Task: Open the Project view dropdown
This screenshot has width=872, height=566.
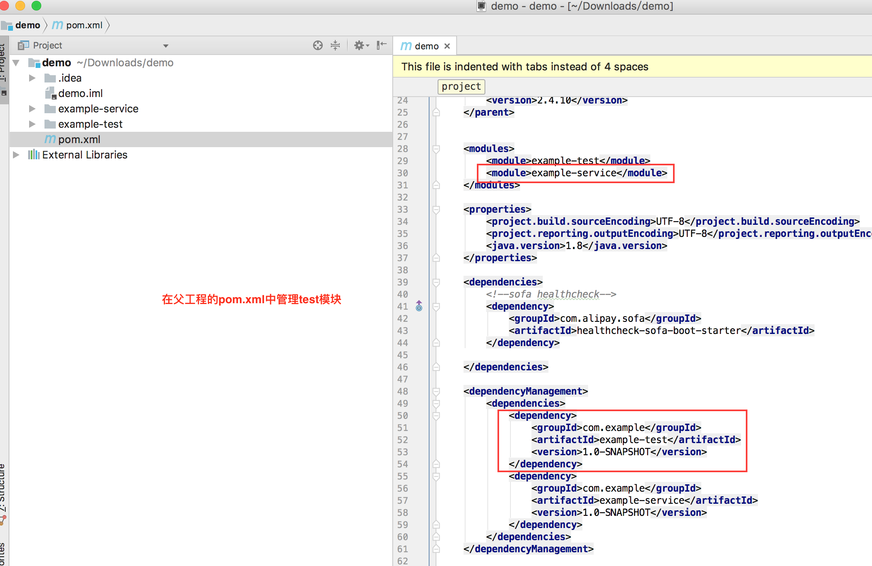Action: click(x=165, y=46)
